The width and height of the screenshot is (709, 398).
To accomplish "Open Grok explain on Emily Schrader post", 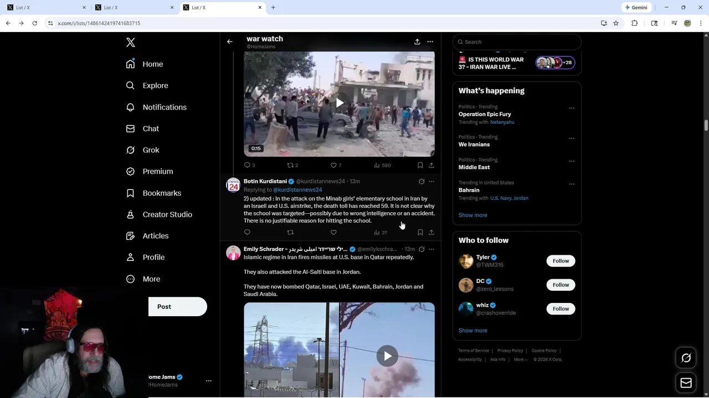I will point(422,249).
